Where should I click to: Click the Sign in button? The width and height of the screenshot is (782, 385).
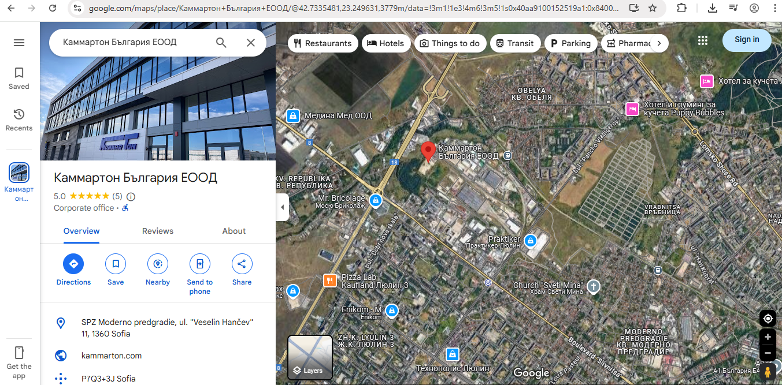[747, 40]
